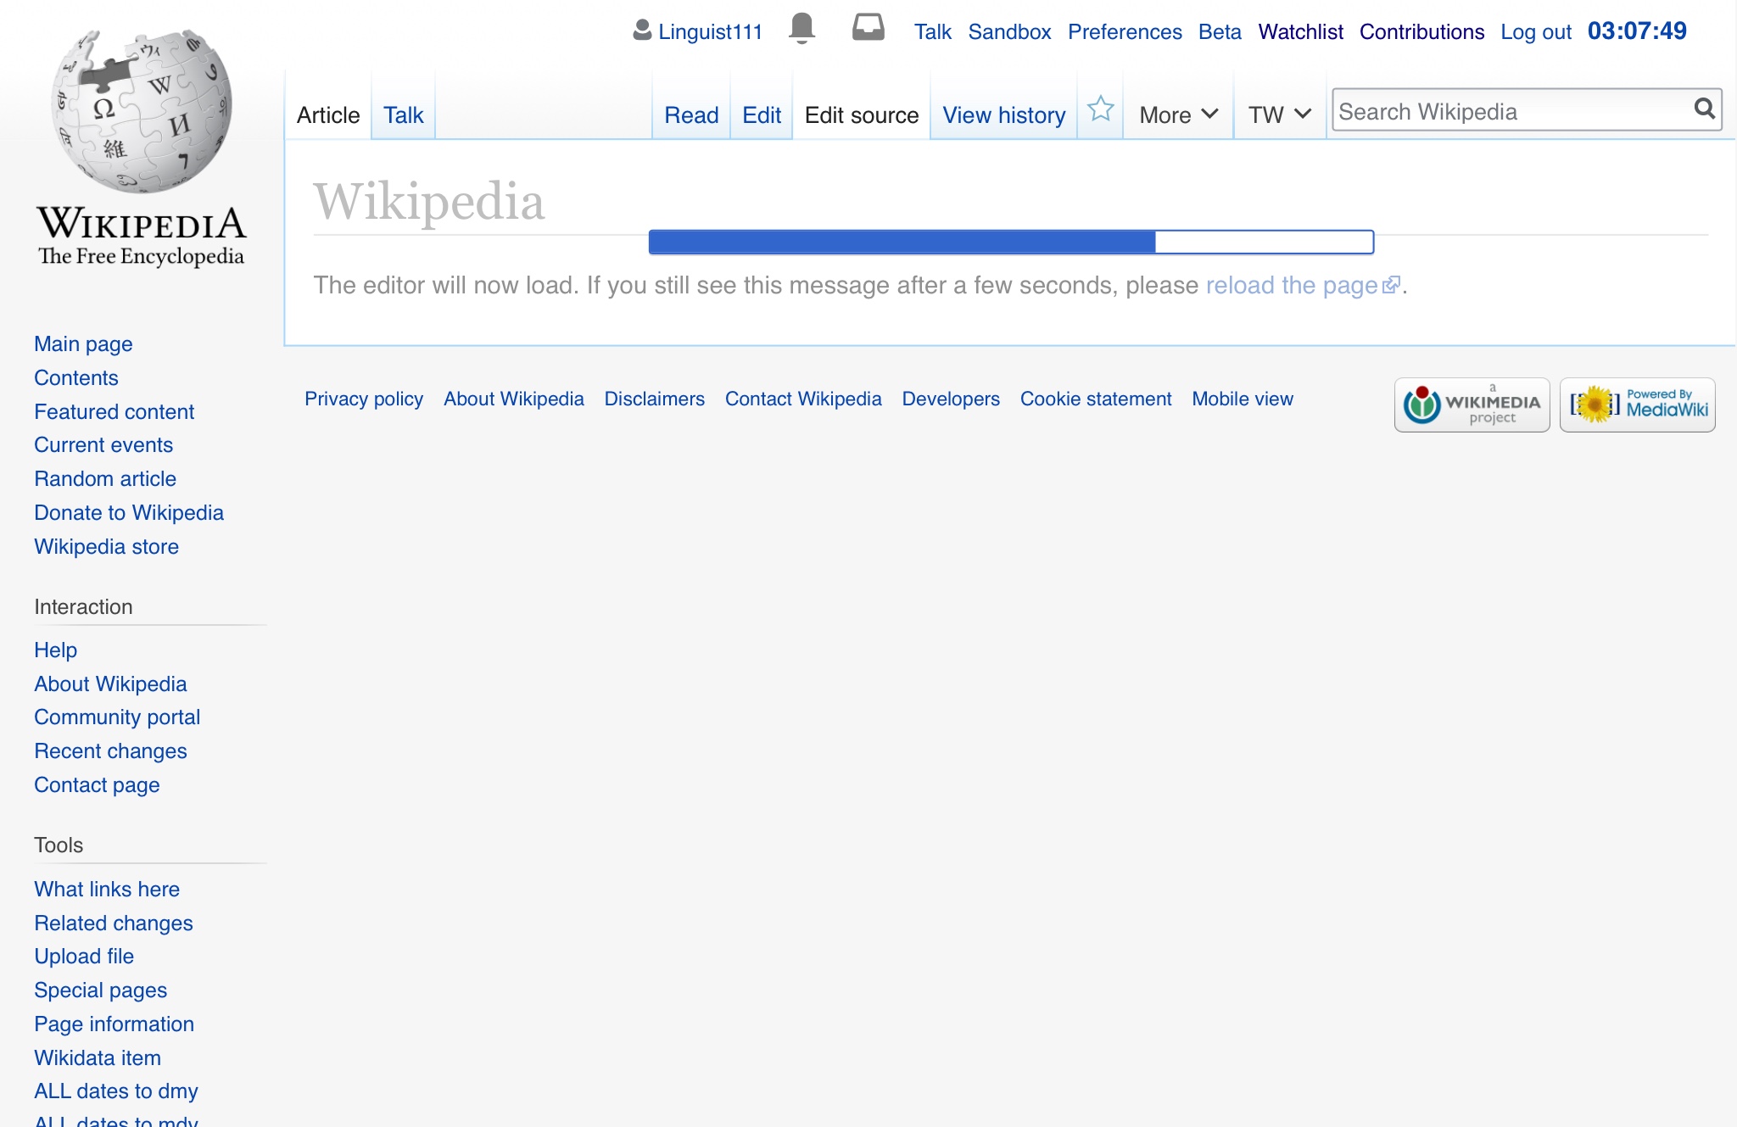The width and height of the screenshot is (1737, 1127).
Task: Click the reload the page link
Action: click(x=1302, y=285)
